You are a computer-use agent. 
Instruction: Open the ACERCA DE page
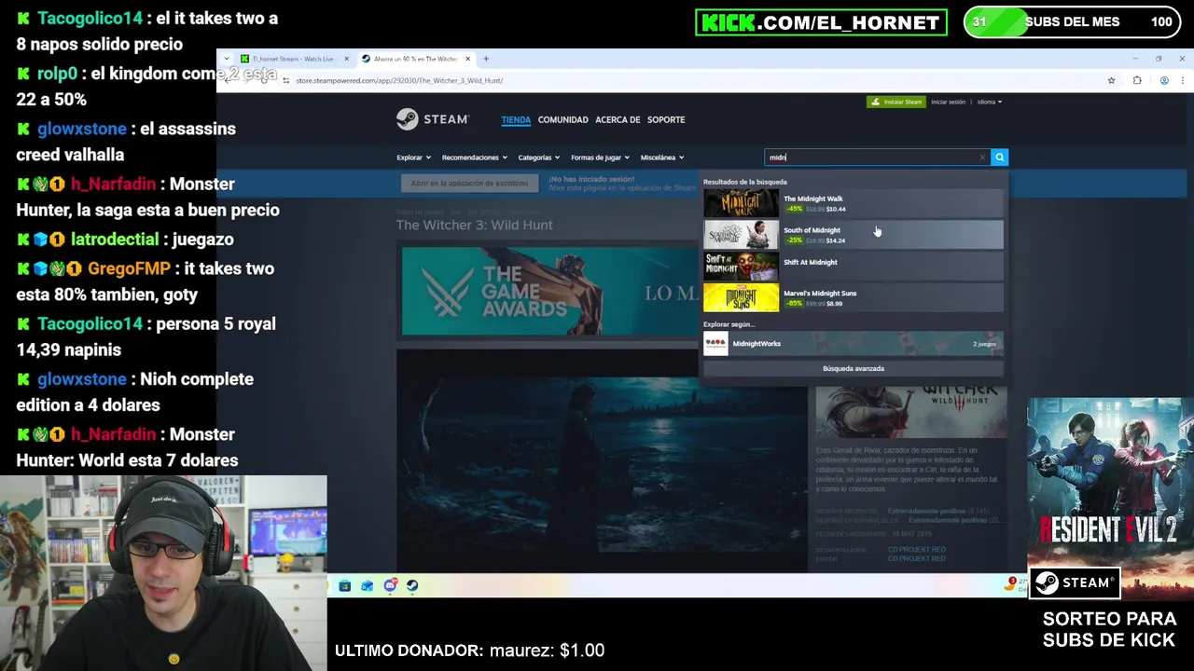(618, 119)
